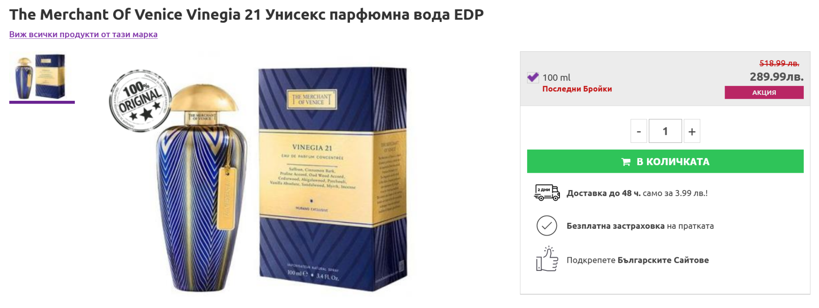This screenshot has width=819, height=308.
Task: Click the Доставка до 48 ч. text
Action: pyautogui.click(x=603, y=193)
